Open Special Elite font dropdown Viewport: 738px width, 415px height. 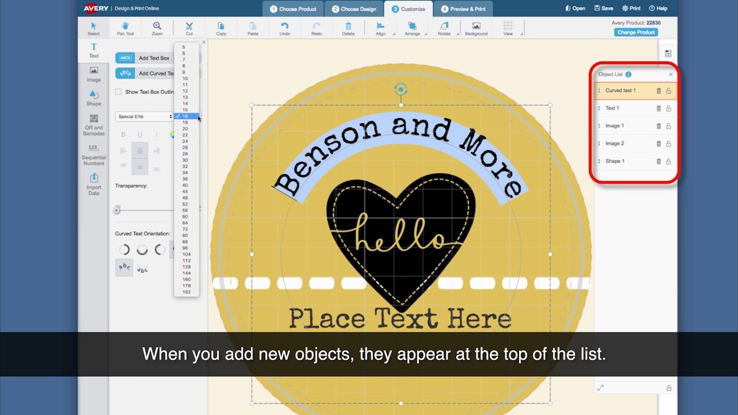pyautogui.click(x=144, y=116)
